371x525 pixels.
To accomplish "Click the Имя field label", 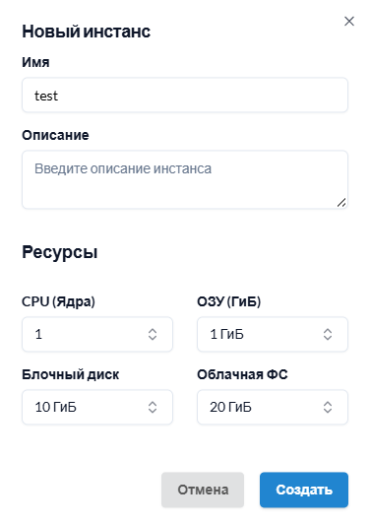I will [x=35, y=62].
